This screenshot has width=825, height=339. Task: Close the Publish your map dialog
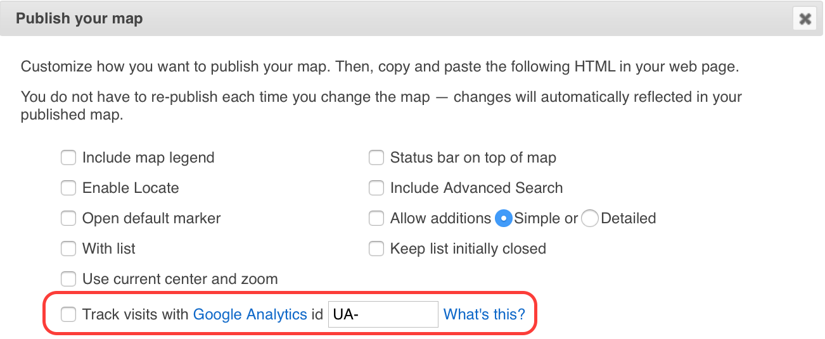[x=805, y=19]
